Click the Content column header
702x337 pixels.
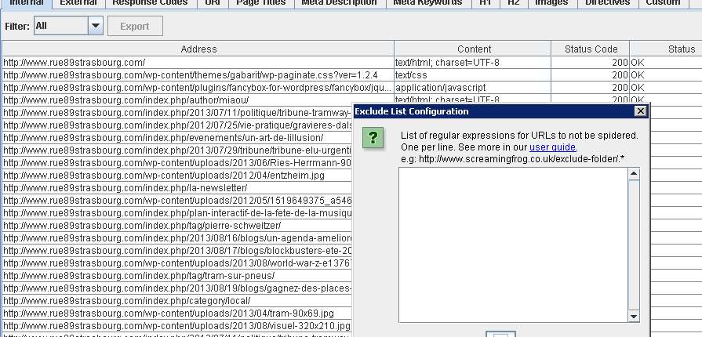pyautogui.click(x=474, y=49)
